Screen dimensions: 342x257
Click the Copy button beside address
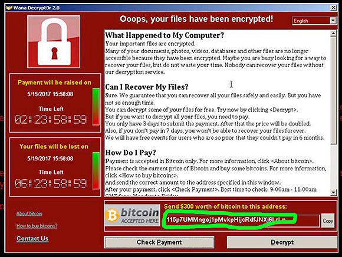(328, 221)
